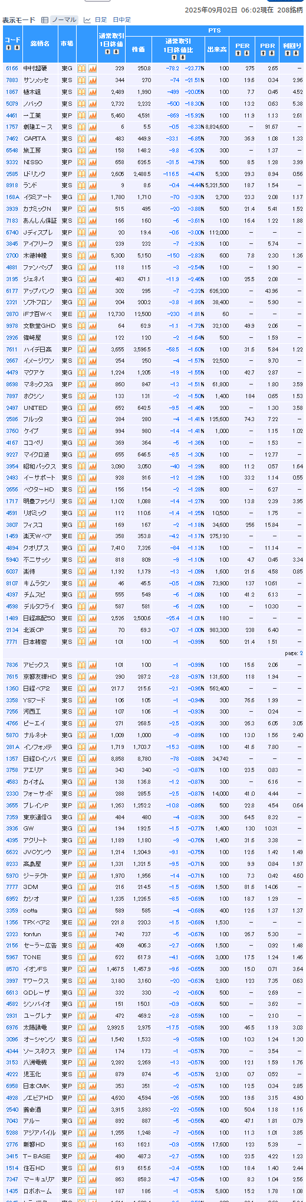This screenshot has height=1202, width=306.
Task: Open chart icon for フィスコ row
Action: tap(93, 525)
